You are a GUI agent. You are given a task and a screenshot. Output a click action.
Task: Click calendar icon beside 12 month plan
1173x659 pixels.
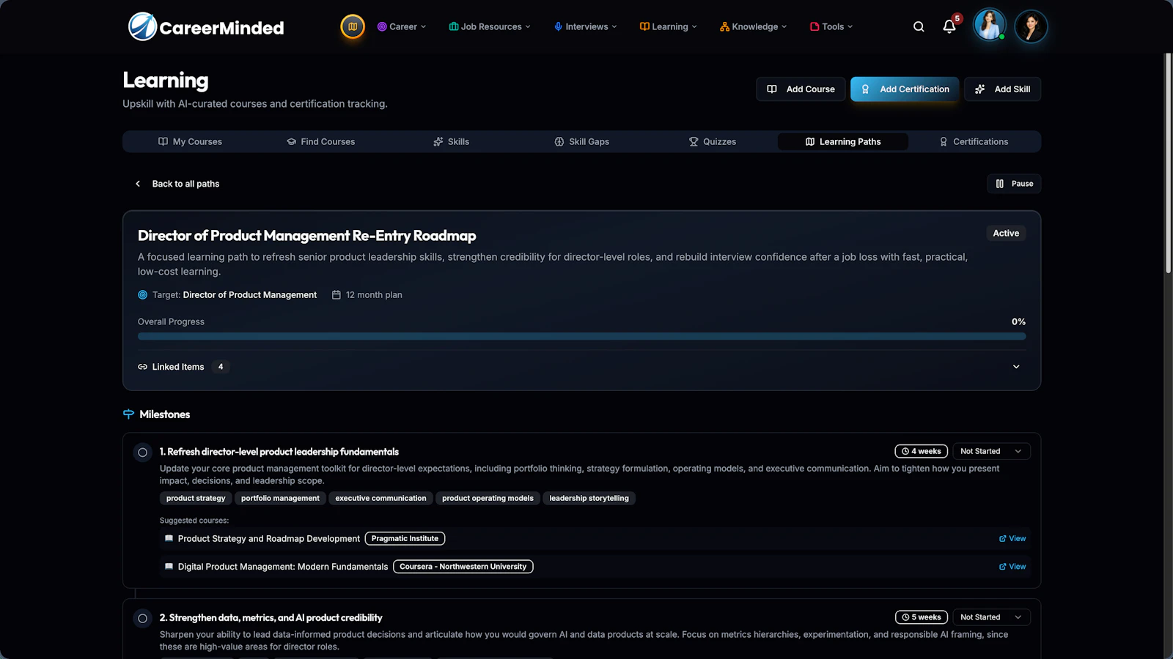[337, 295]
